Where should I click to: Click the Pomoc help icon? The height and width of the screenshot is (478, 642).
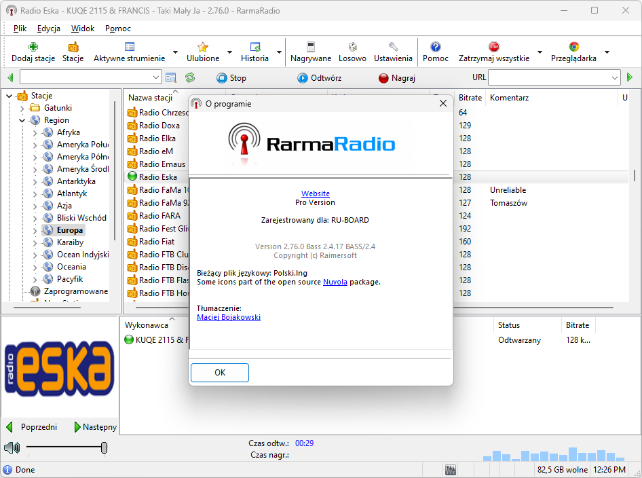(x=436, y=47)
